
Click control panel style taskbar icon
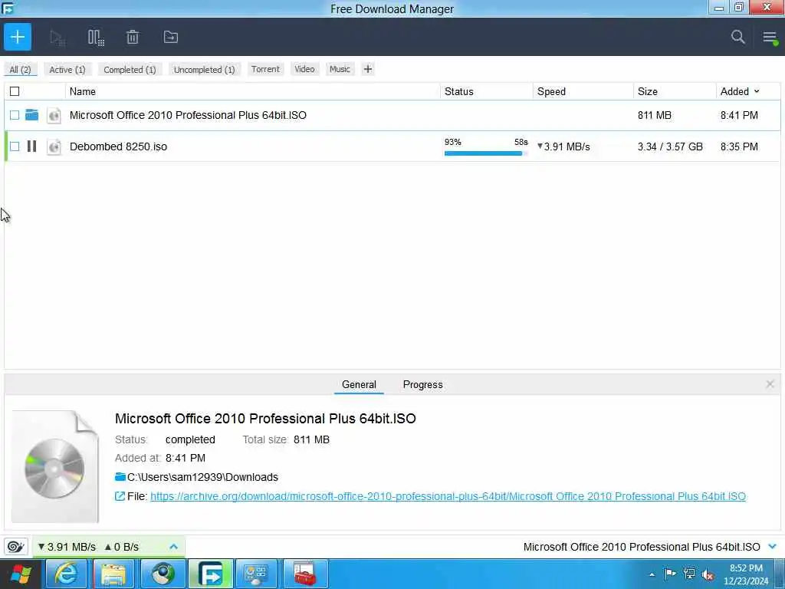pyautogui.click(x=256, y=574)
